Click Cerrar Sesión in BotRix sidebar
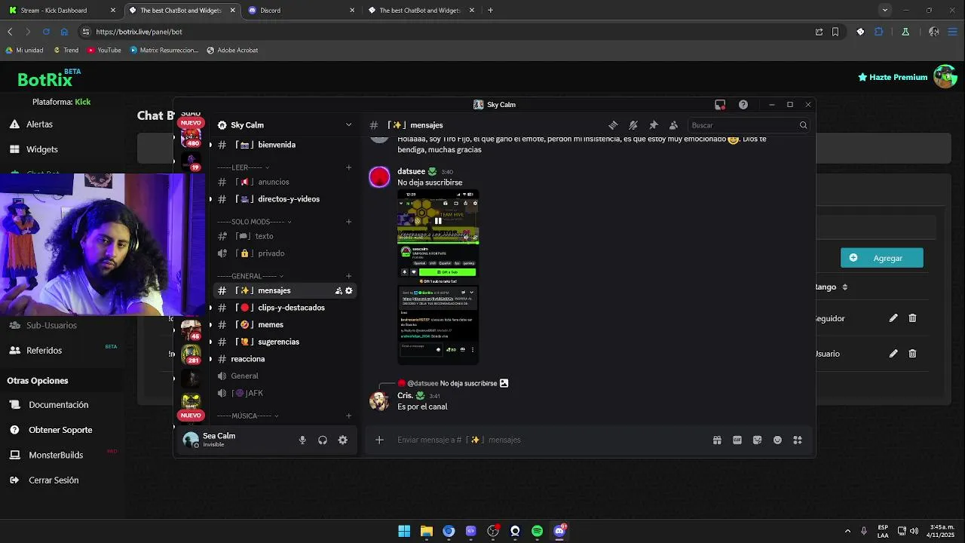The height and width of the screenshot is (543, 965). pyautogui.click(x=53, y=480)
